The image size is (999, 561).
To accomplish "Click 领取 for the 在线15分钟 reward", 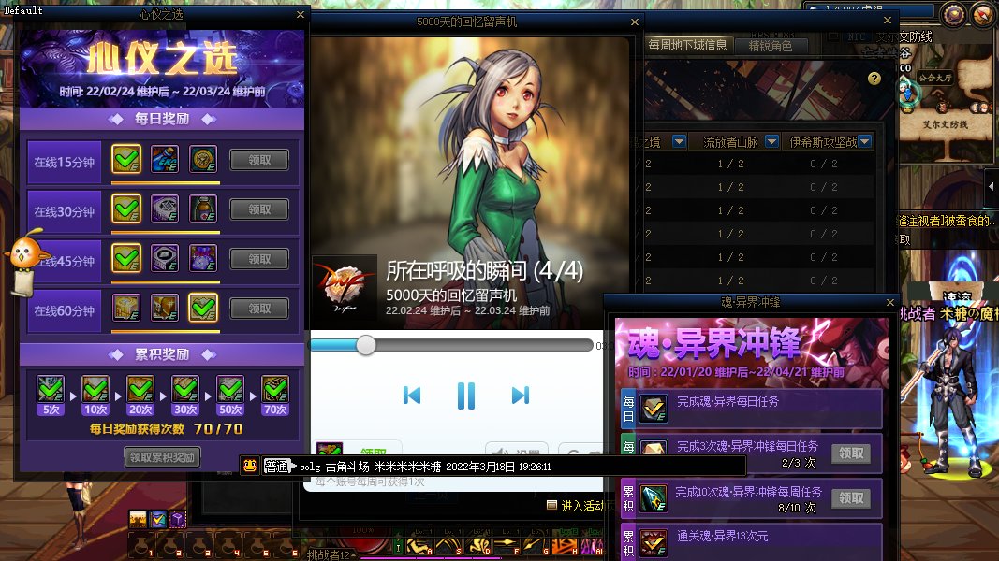I will coord(259,160).
